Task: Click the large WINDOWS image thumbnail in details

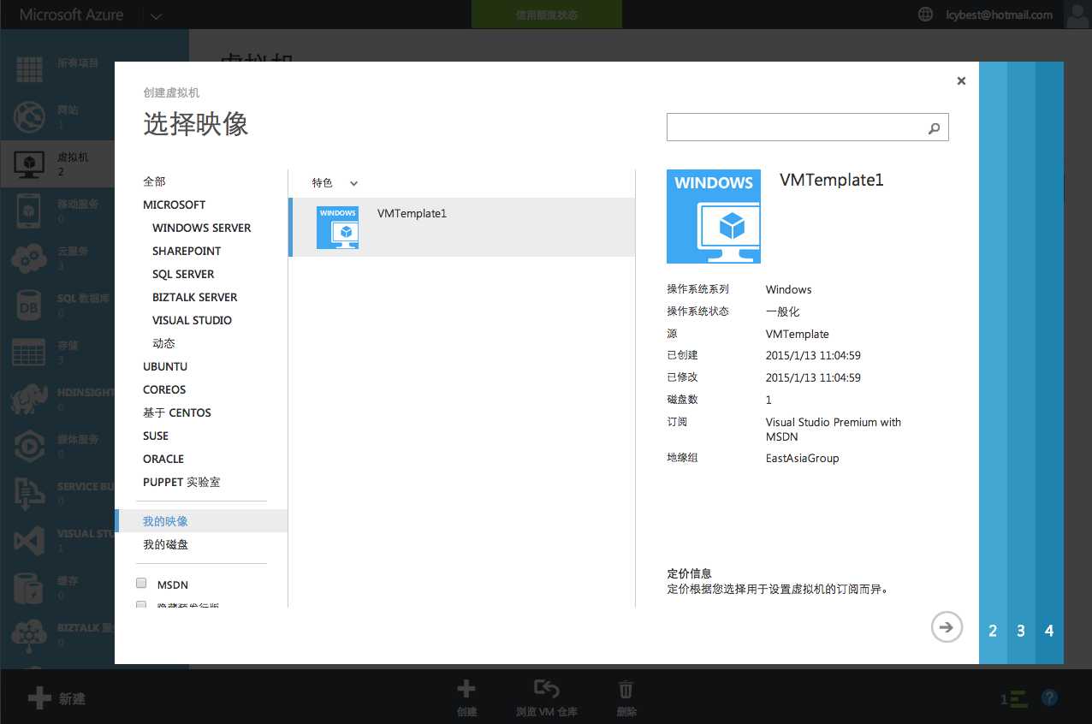Action: (x=714, y=217)
